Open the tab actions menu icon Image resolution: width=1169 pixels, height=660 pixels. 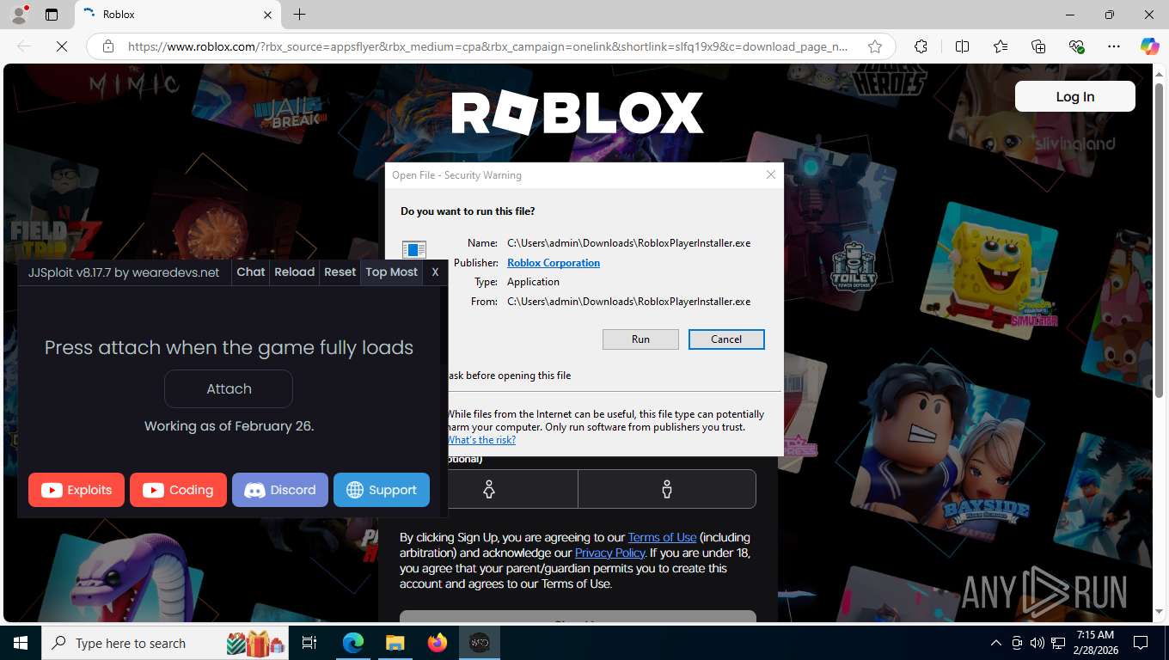[x=52, y=15]
